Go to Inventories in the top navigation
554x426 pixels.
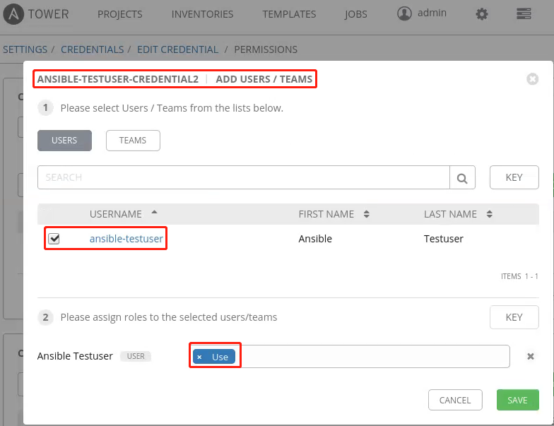click(202, 14)
